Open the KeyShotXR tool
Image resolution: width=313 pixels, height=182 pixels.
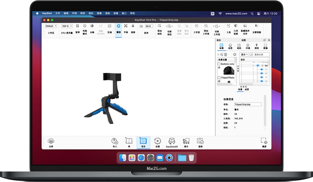click(172, 142)
